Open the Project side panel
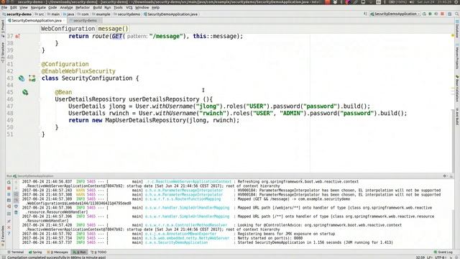Image resolution: width=460 pixels, height=259 pixels. tap(3, 29)
